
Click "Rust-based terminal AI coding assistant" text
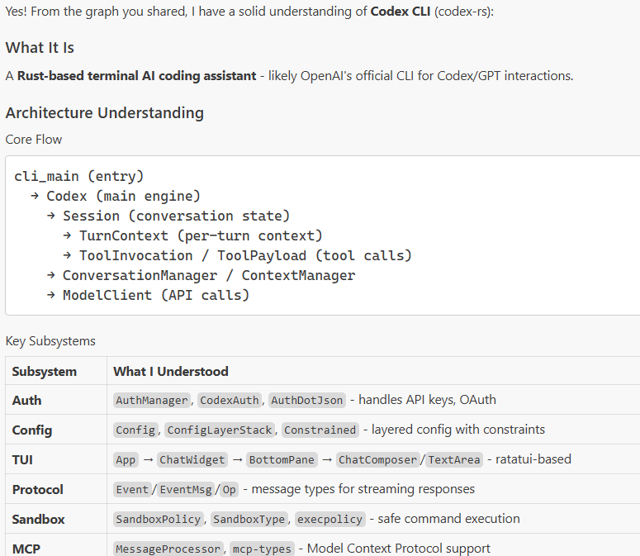137,76
